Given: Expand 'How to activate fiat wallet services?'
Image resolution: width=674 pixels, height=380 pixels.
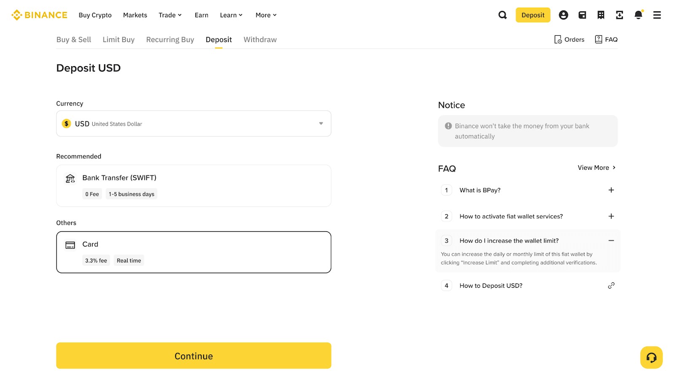Looking at the screenshot, I should coord(611,216).
